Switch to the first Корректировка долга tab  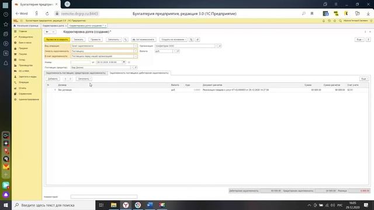pos(53,26)
